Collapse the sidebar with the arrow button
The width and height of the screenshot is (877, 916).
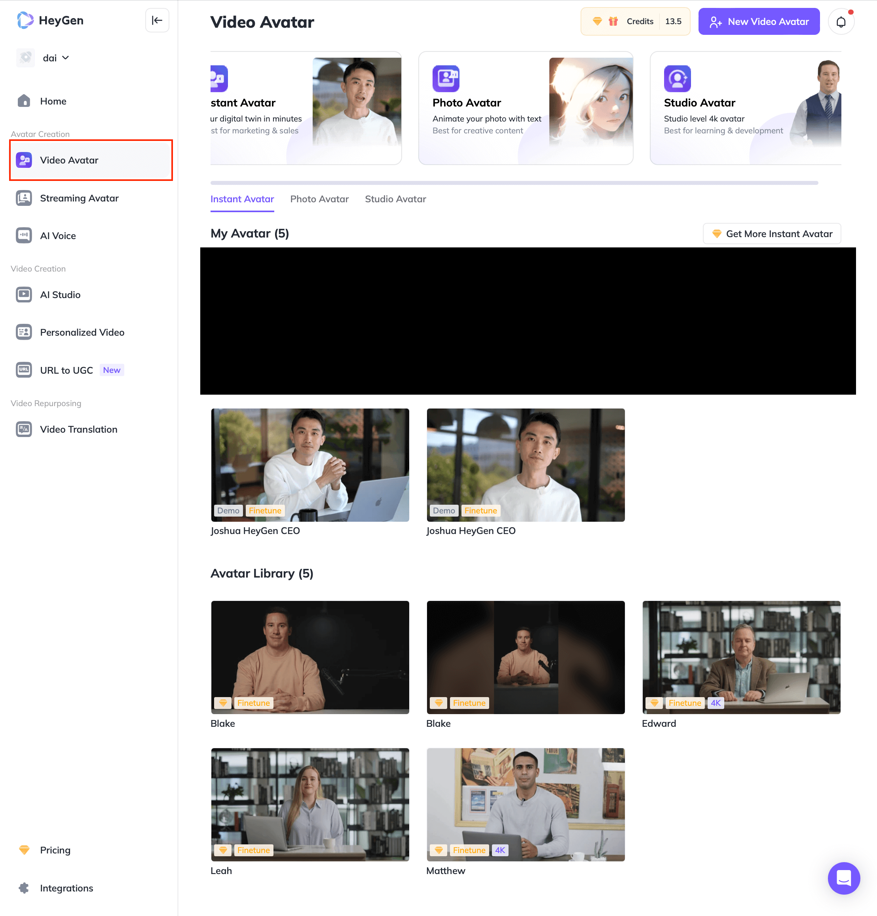[157, 21]
